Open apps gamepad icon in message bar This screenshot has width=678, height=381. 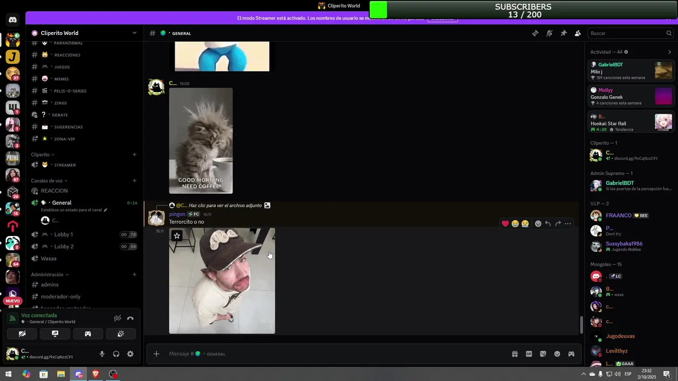tap(572, 354)
